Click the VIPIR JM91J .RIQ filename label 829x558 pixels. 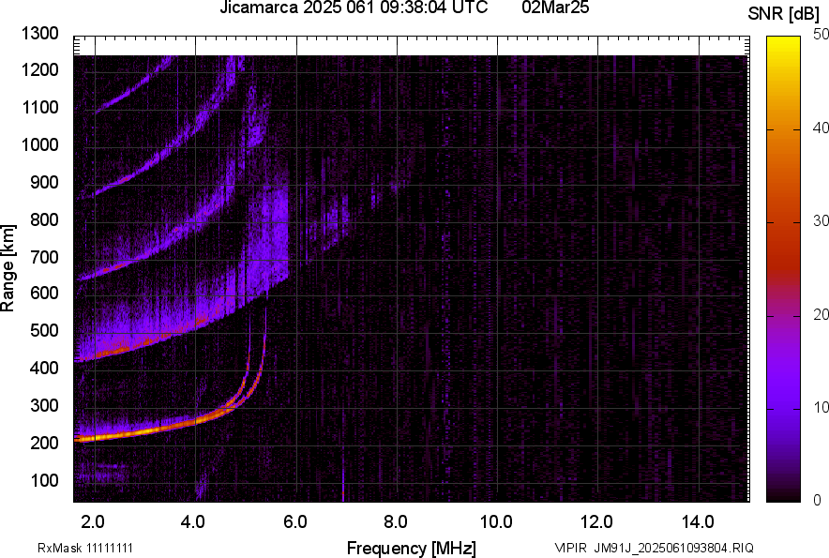[x=654, y=548]
